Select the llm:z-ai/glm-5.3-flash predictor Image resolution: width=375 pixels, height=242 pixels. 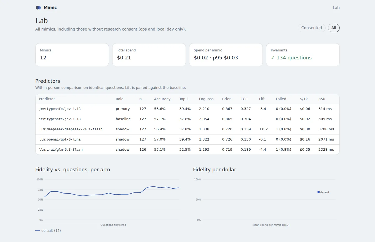[x=61, y=150]
